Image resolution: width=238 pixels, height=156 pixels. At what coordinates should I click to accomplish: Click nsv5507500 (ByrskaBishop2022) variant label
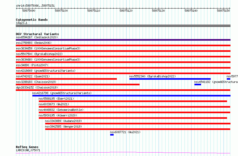point(39,54)
